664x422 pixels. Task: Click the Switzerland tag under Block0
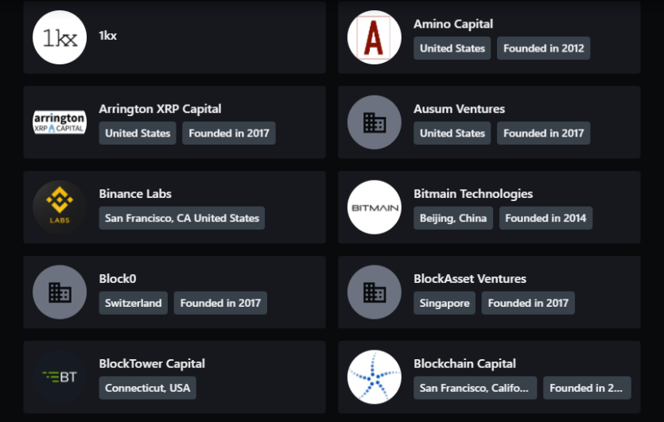coord(134,303)
